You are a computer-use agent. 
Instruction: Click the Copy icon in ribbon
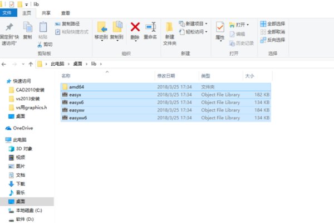(x=28, y=27)
